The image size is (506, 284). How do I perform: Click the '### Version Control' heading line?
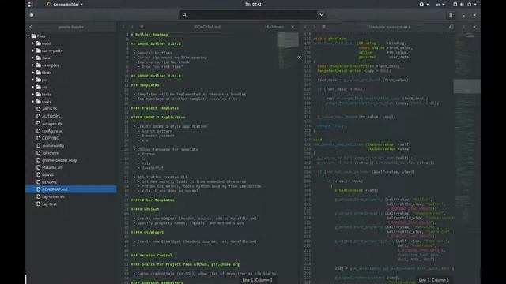tap(151, 256)
